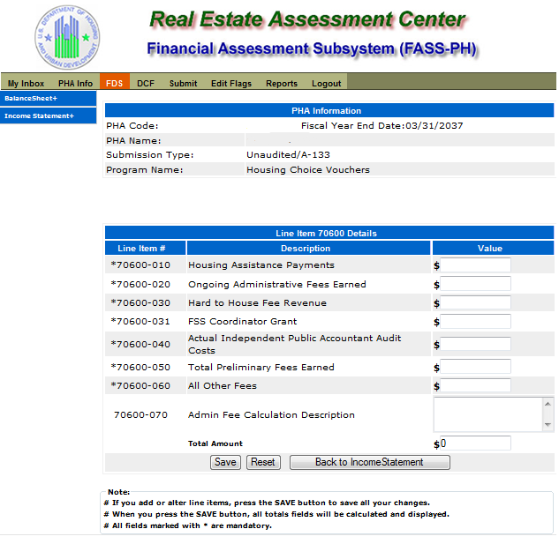The image size is (559, 544).
Task: Log out via the Logout tab
Action: pyautogui.click(x=326, y=83)
